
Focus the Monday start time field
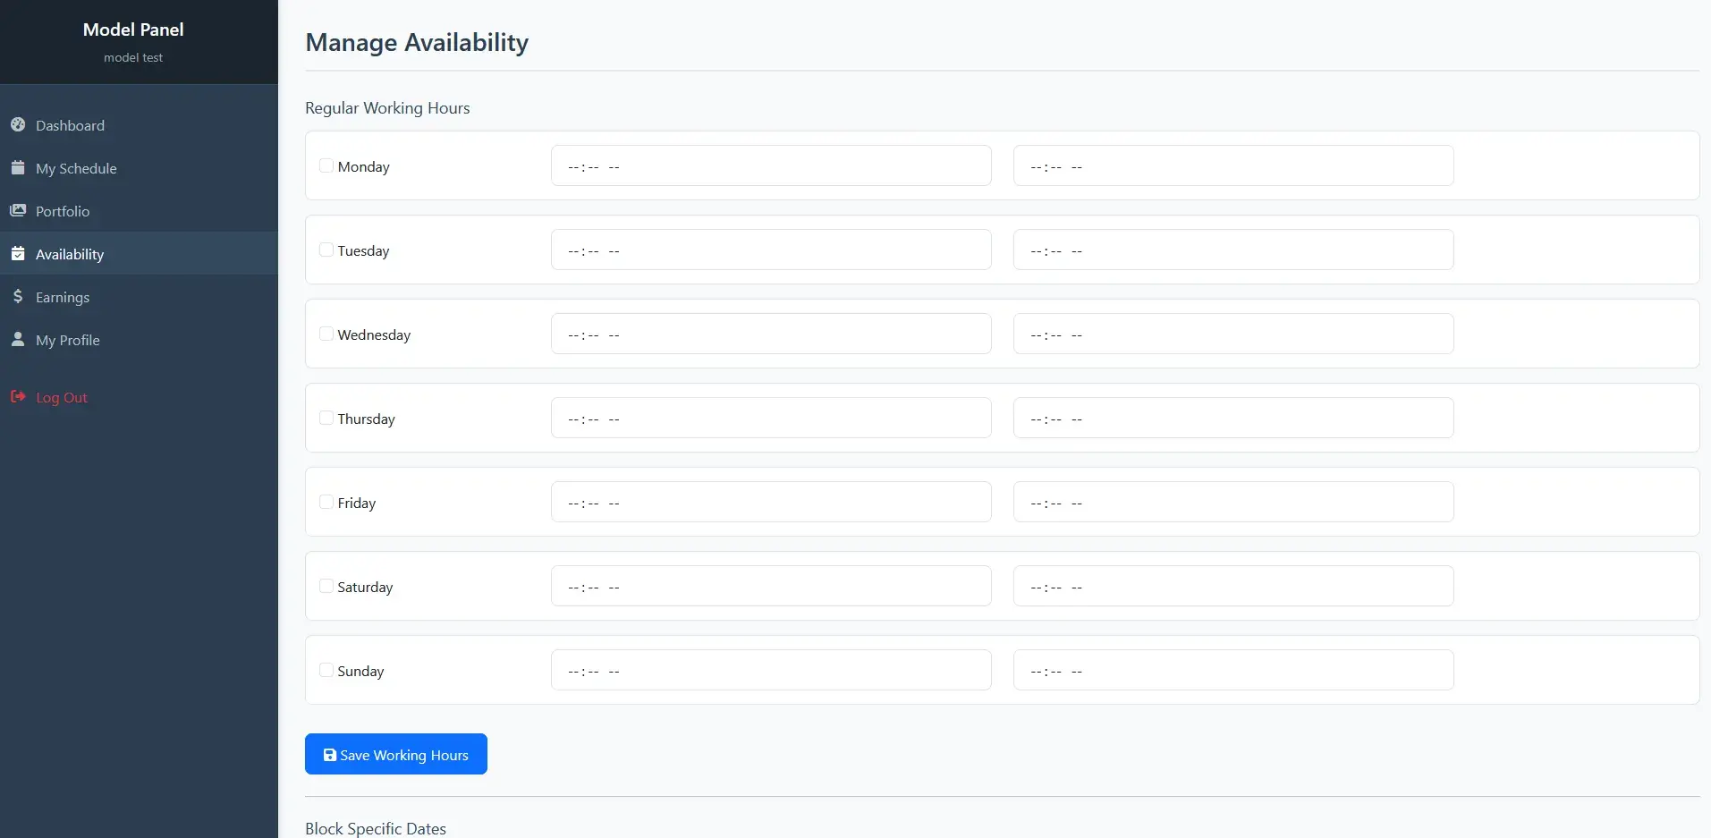[770, 165]
